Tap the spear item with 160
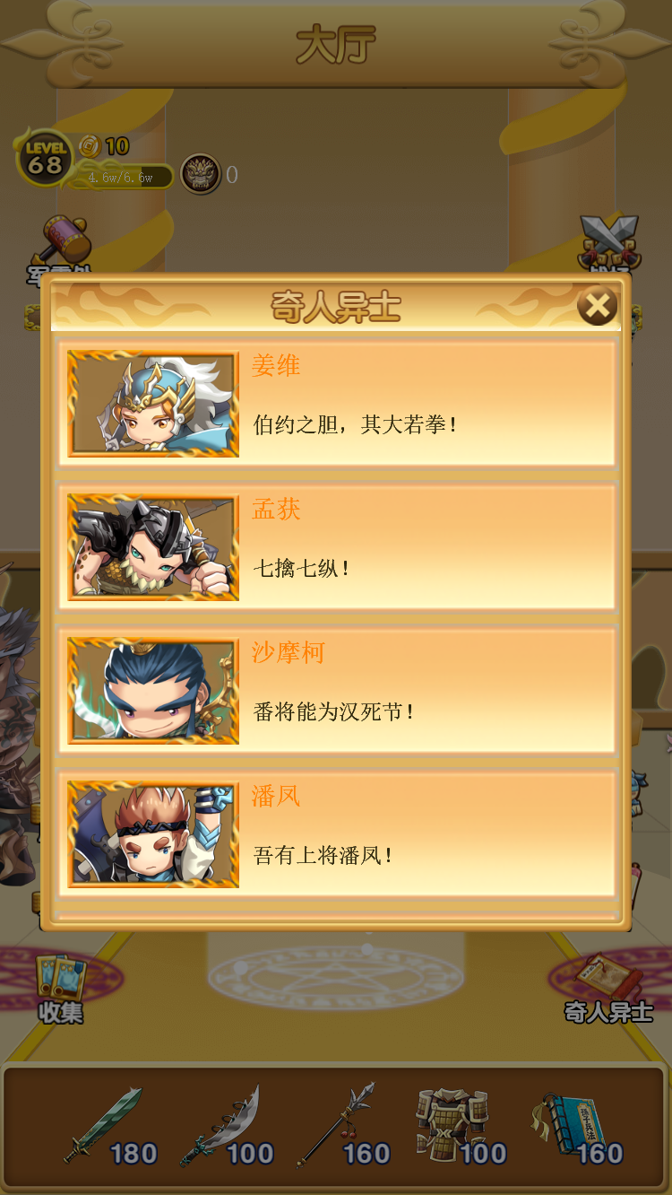This screenshot has height=1195, width=672. pos(343,1126)
